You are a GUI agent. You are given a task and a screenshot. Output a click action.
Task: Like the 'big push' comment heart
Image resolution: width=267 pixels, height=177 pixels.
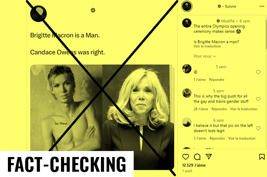click(x=258, y=99)
